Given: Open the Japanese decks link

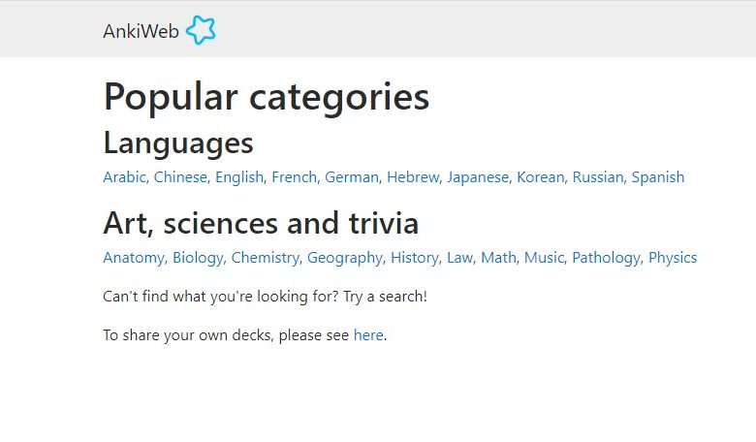Looking at the screenshot, I should (478, 177).
